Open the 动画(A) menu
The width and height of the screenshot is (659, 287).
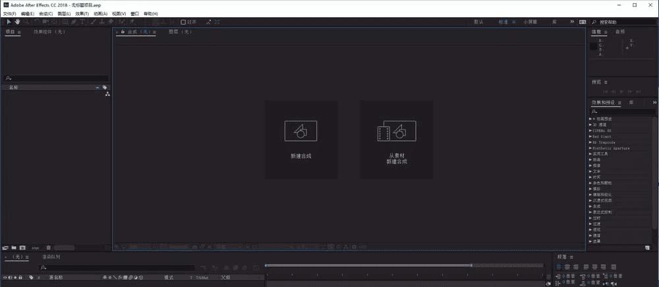point(100,14)
